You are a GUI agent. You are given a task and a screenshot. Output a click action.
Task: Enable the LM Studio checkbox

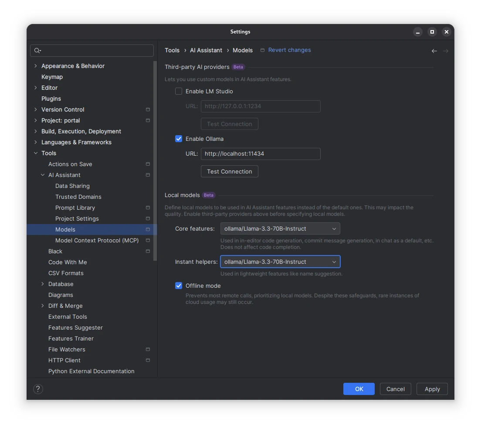[179, 91]
